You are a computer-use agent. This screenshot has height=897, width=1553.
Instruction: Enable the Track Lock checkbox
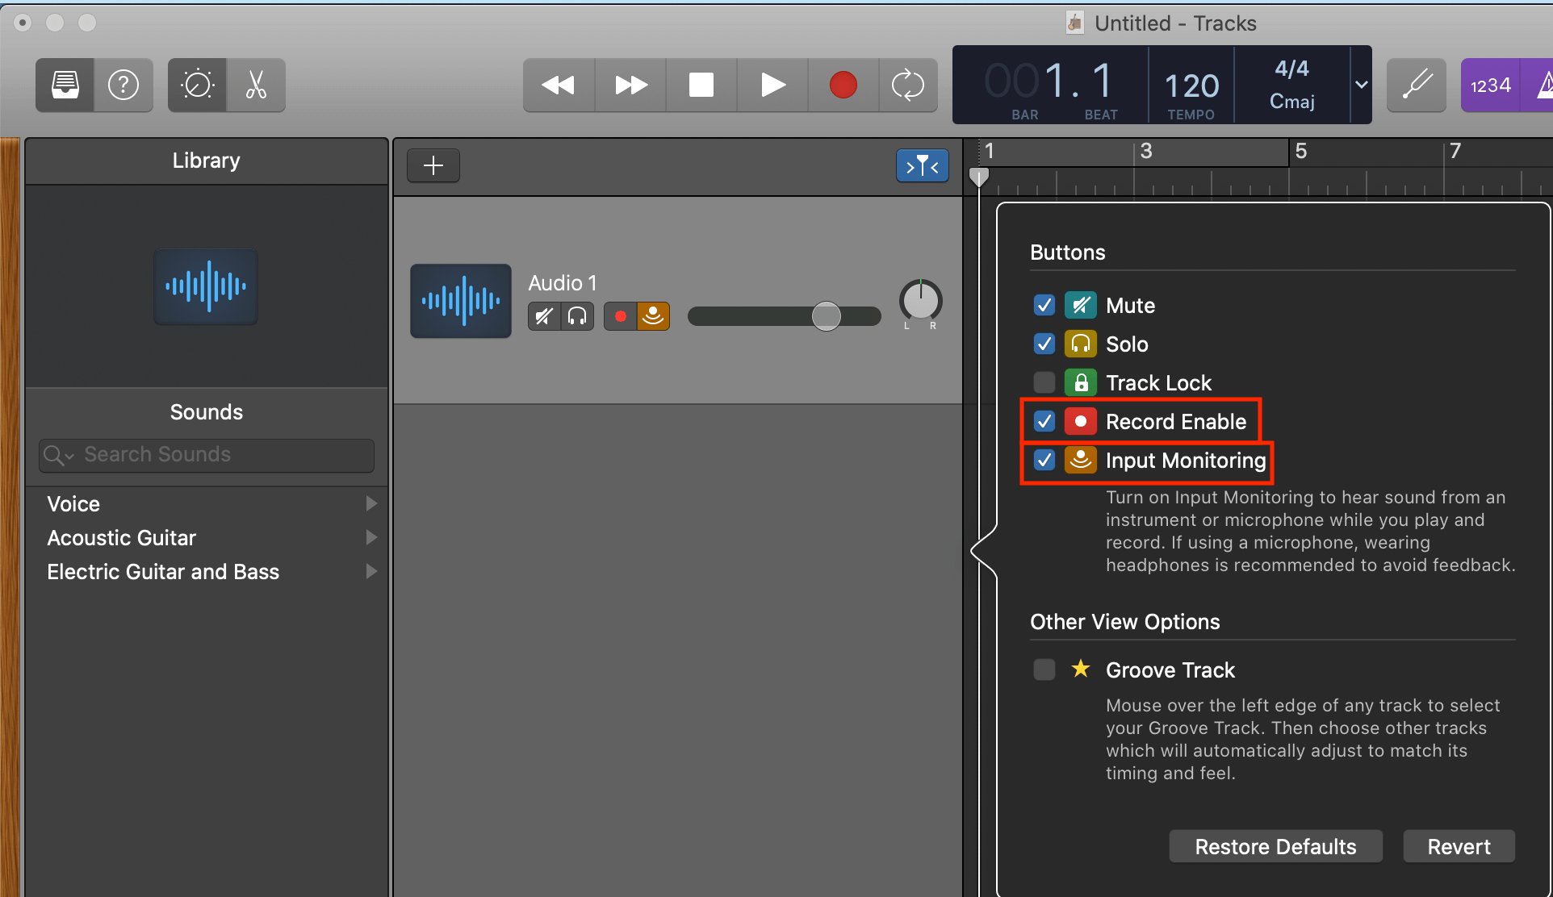(x=1044, y=382)
